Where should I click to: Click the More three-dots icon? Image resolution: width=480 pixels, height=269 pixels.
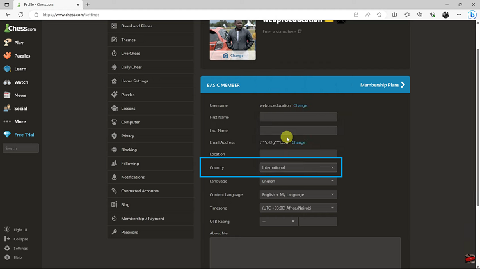tap(7, 121)
